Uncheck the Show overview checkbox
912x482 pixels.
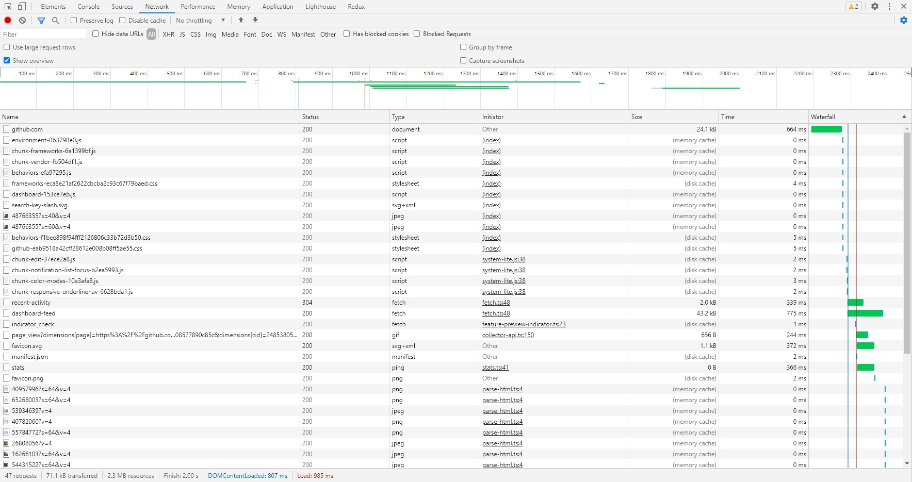point(7,60)
